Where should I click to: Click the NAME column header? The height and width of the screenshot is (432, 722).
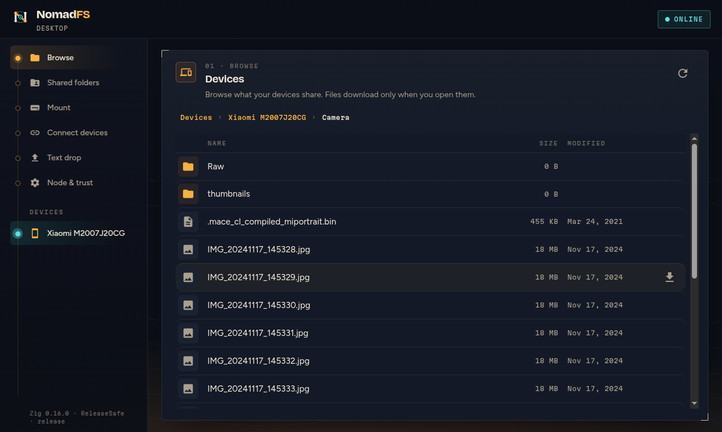(217, 143)
